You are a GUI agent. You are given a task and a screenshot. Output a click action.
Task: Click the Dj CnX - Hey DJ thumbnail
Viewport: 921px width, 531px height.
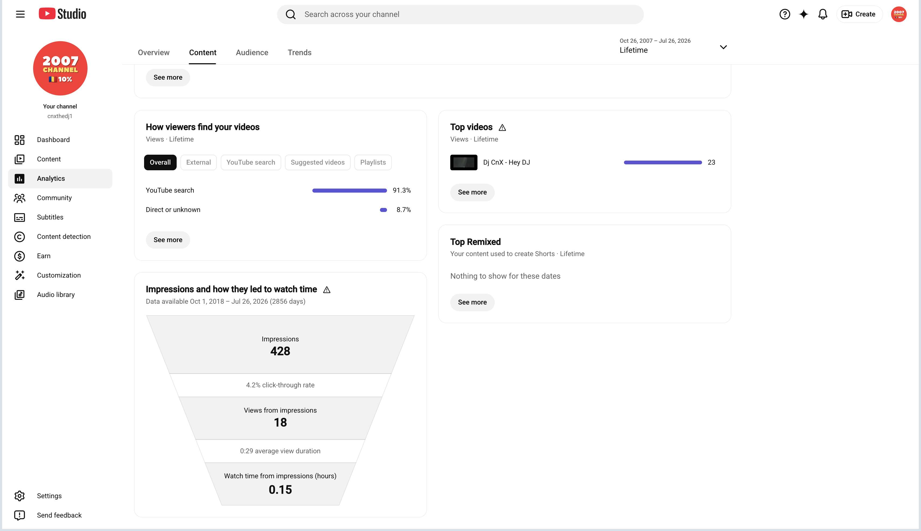click(464, 162)
